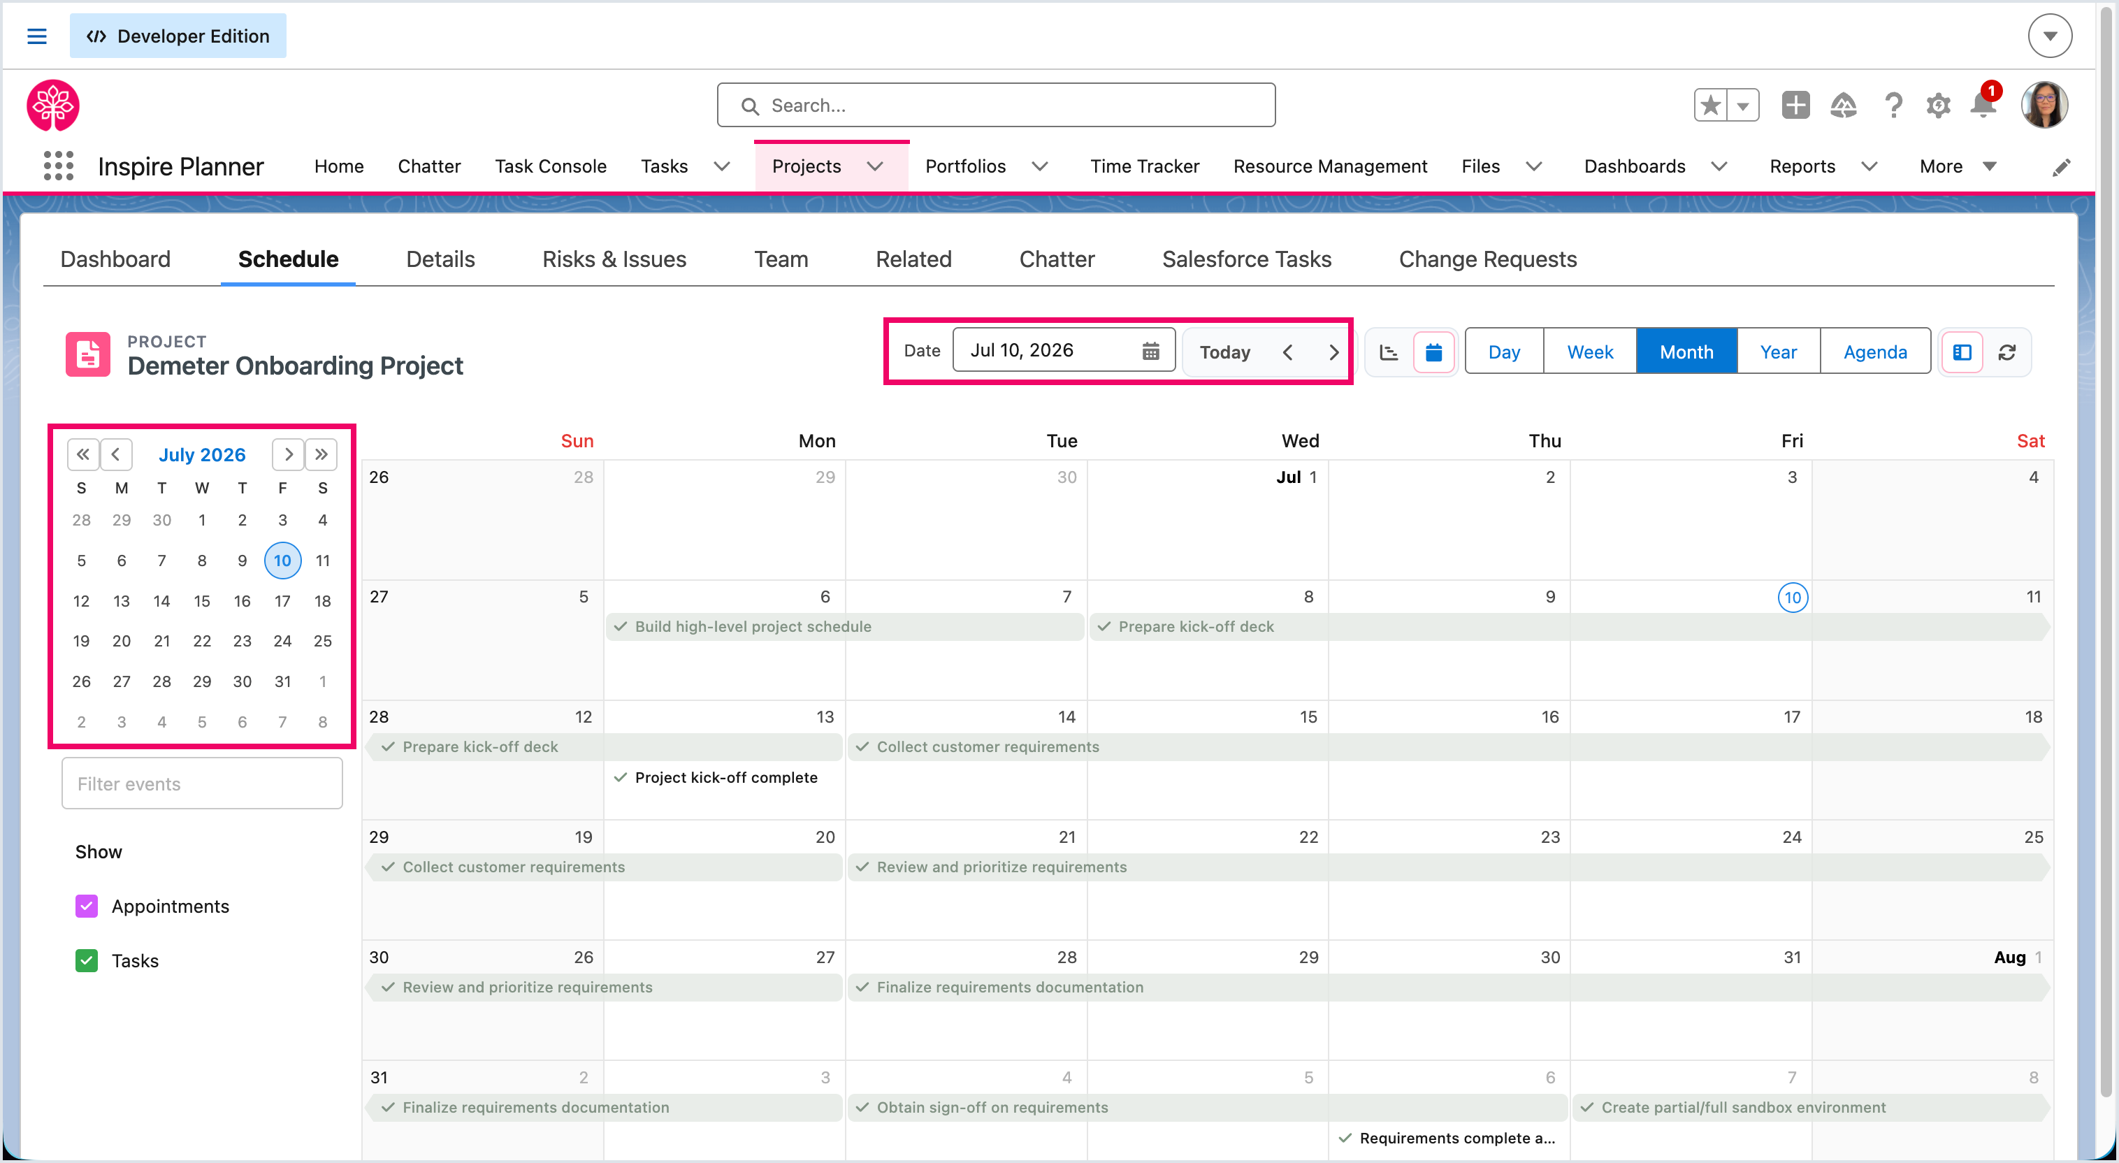Toggle the Tasks checkbox
2119x1163 pixels.
[x=87, y=960]
